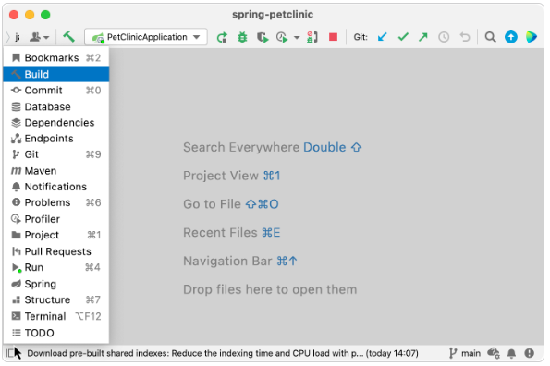This screenshot has height=366, width=550.
Task: Start debugging with the green bug icon
Action: [242, 37]
